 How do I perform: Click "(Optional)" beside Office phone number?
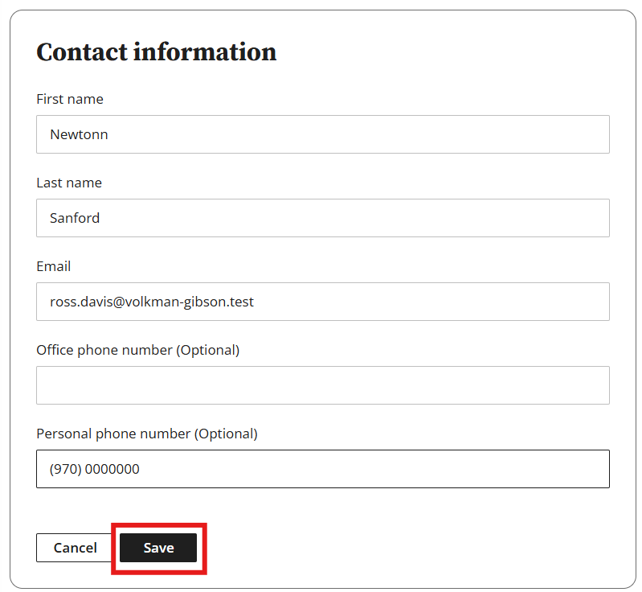coord(208,350)
